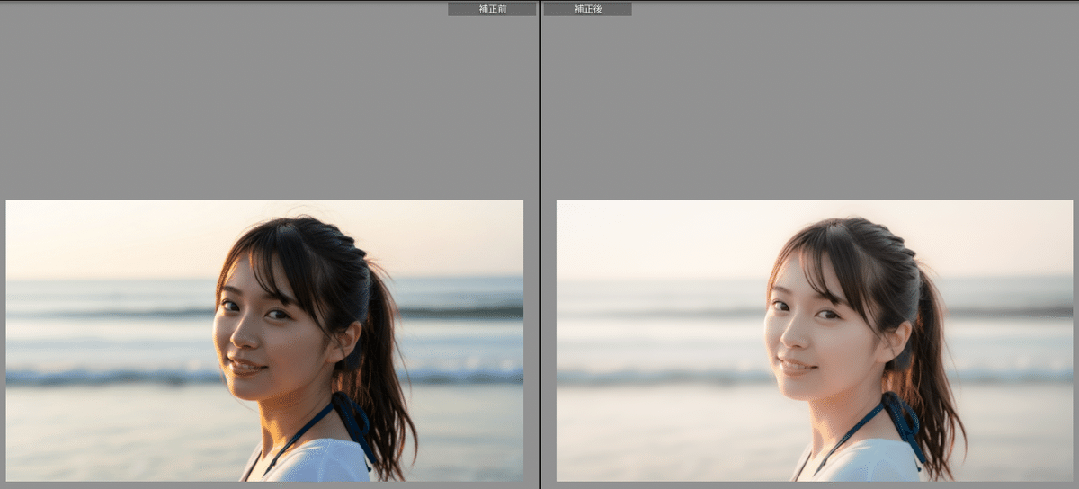This screenshot has width=1079, height=489.
Task: Click the 補正前 label
Action: 492,9
